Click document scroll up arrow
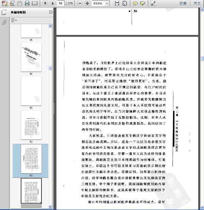Viewport: 204px width, 210px height. (x=202, y=9)
